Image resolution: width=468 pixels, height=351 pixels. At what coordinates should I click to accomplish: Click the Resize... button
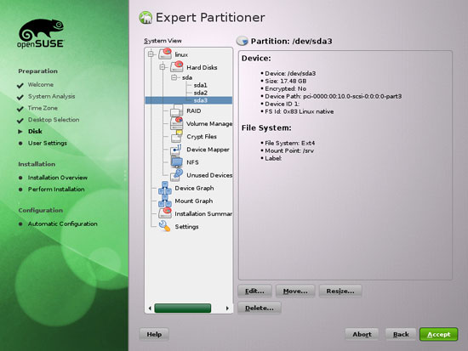(340, 291)
